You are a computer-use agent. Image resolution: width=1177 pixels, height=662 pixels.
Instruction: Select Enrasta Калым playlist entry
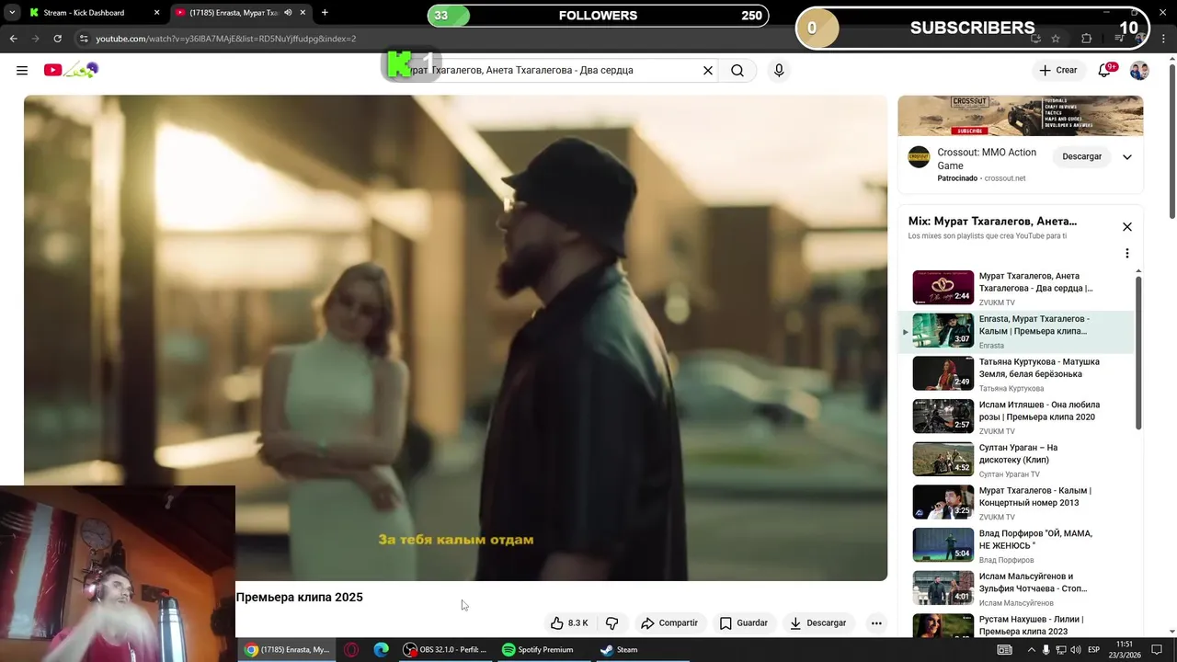tap(1016, 331)
